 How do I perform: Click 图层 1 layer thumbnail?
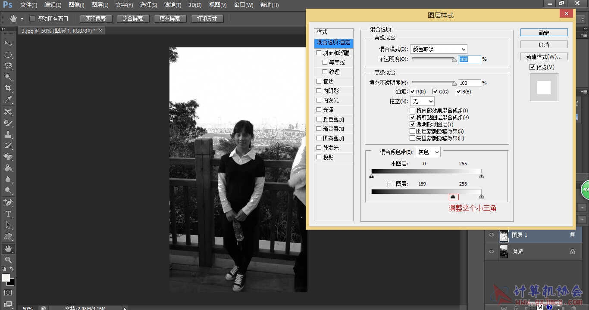click(x=504, y=235)
